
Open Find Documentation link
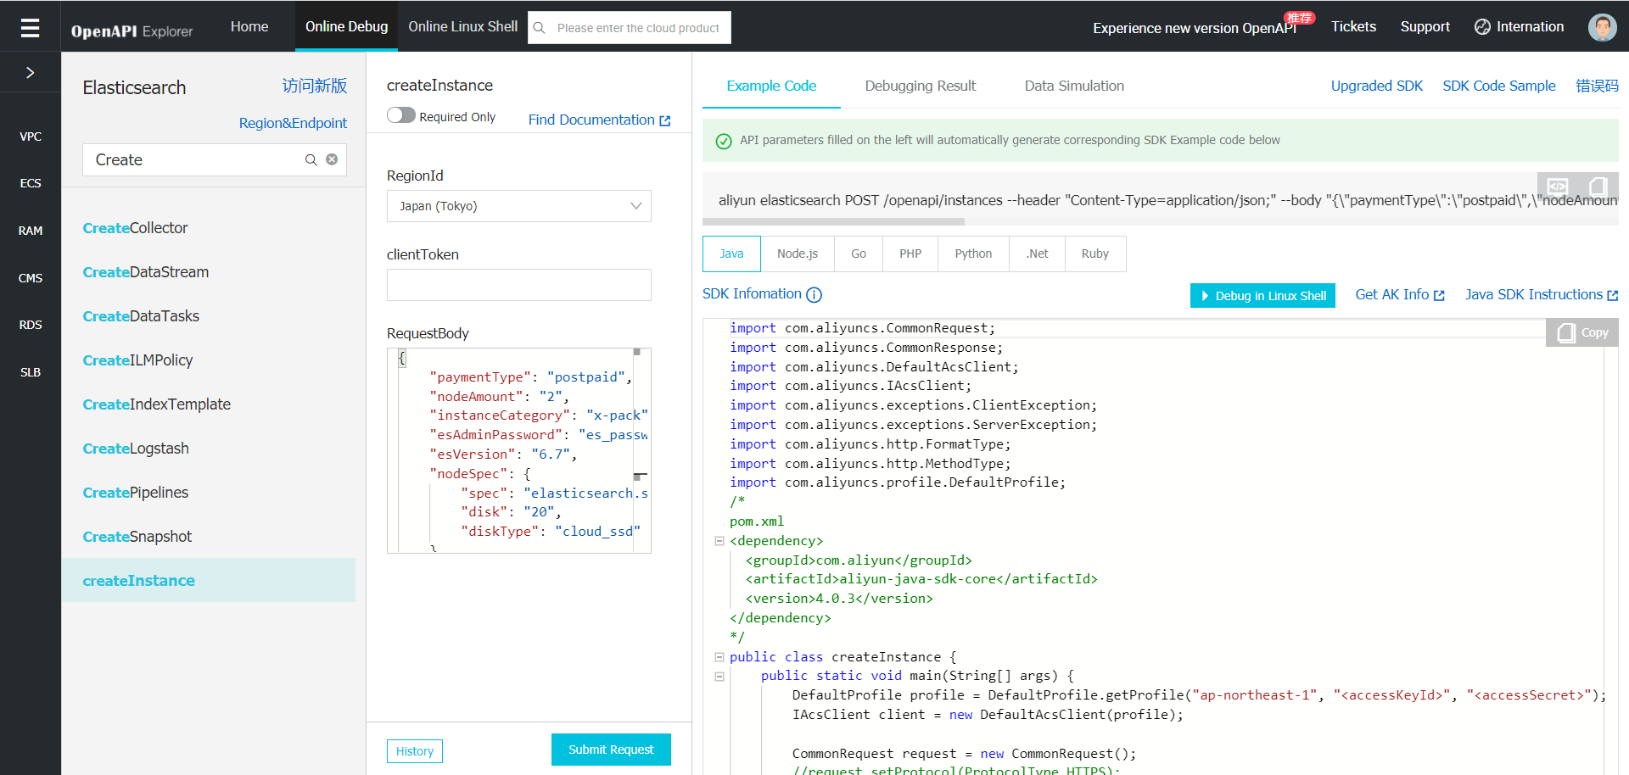click(599, 120)
